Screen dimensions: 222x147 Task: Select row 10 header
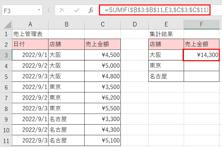coord(6,130)
